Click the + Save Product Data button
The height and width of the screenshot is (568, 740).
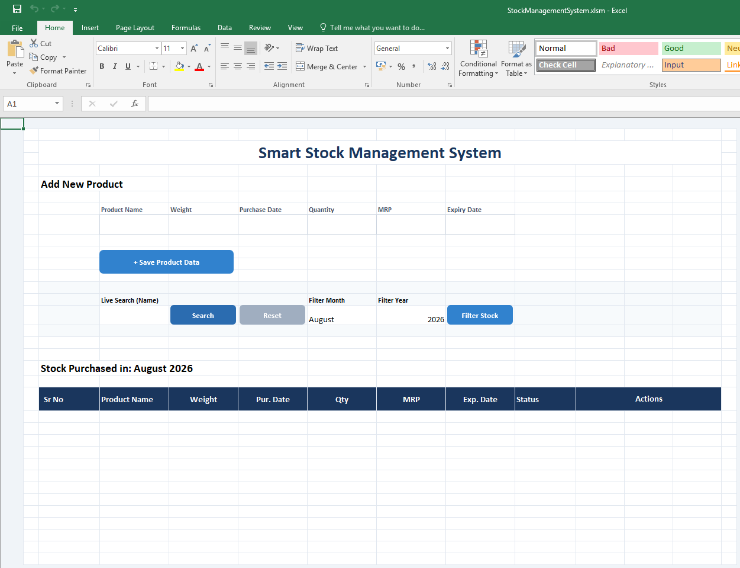[x=166, y=262]
